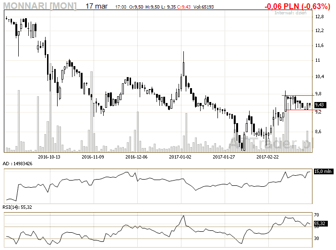This screenshot has height=250, width=336.
Task: Click the MONNARI [MON] chart title
Action: (38, 6)
